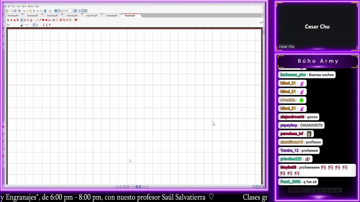Click the page number field '1 of 29'
This screenshot has height=202, width=360.
click(x=132, y=187)
